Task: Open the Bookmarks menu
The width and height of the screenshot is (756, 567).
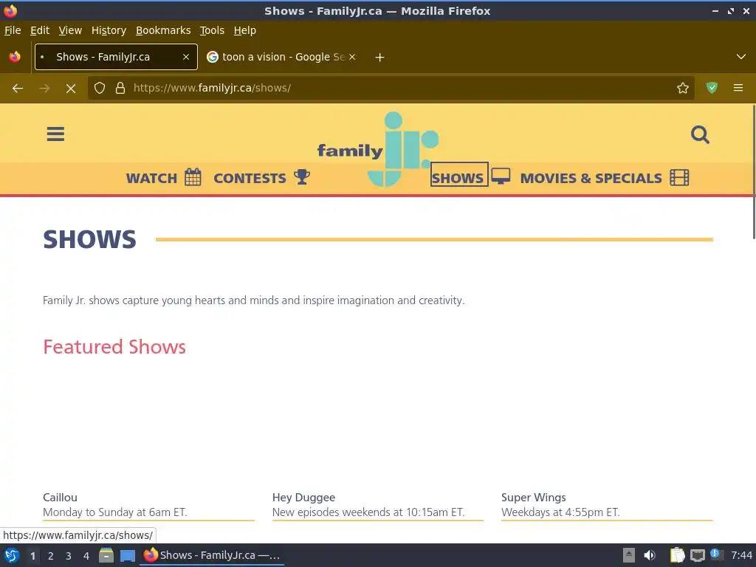Action: pyautogui.click(x=163, y=30)
